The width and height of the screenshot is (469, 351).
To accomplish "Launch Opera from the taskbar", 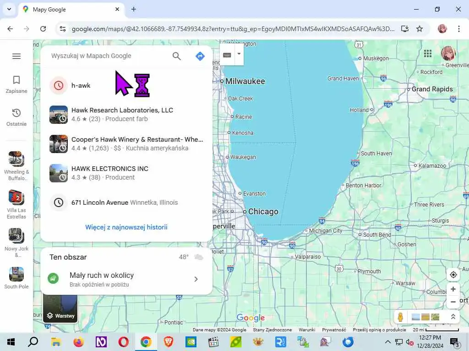I will pos(123,342).
